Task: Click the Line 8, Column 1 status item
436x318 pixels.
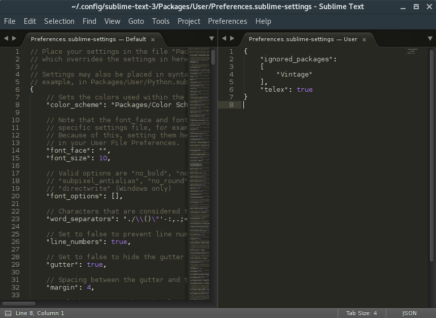Action: click(40, 313)
